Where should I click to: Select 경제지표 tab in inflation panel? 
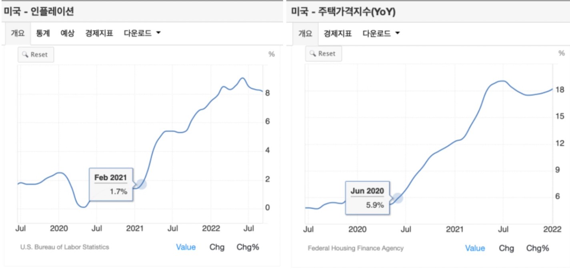(99, 33)
